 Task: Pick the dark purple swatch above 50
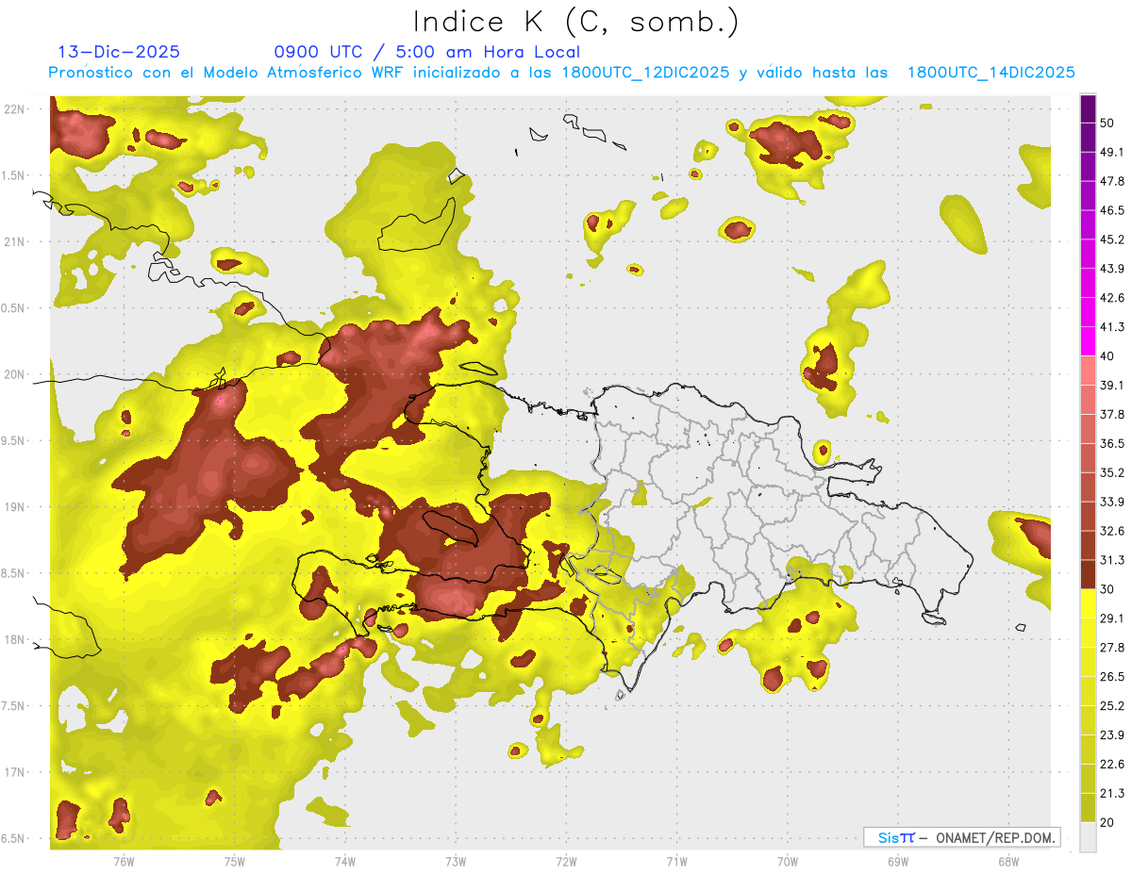coord(1088,108)
